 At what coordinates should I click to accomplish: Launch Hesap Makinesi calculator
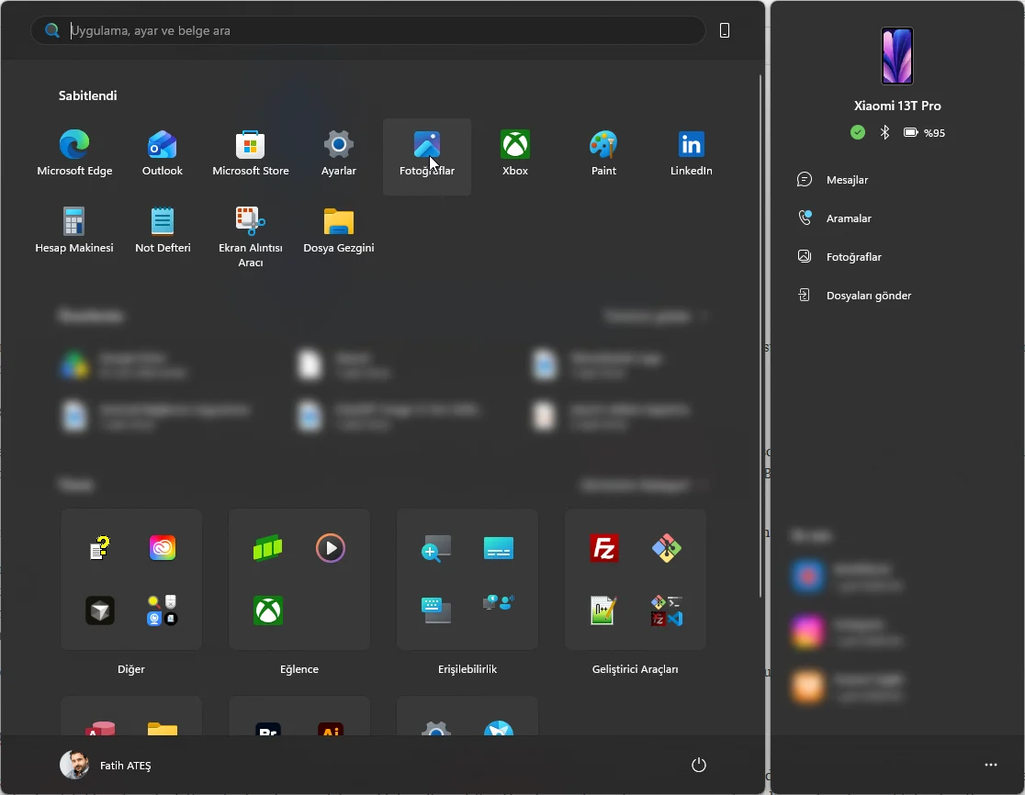[x=74, y=232]
